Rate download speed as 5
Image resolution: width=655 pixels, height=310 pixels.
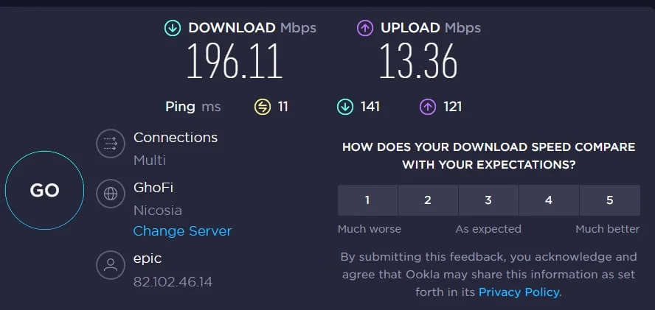tap(609, 200)
